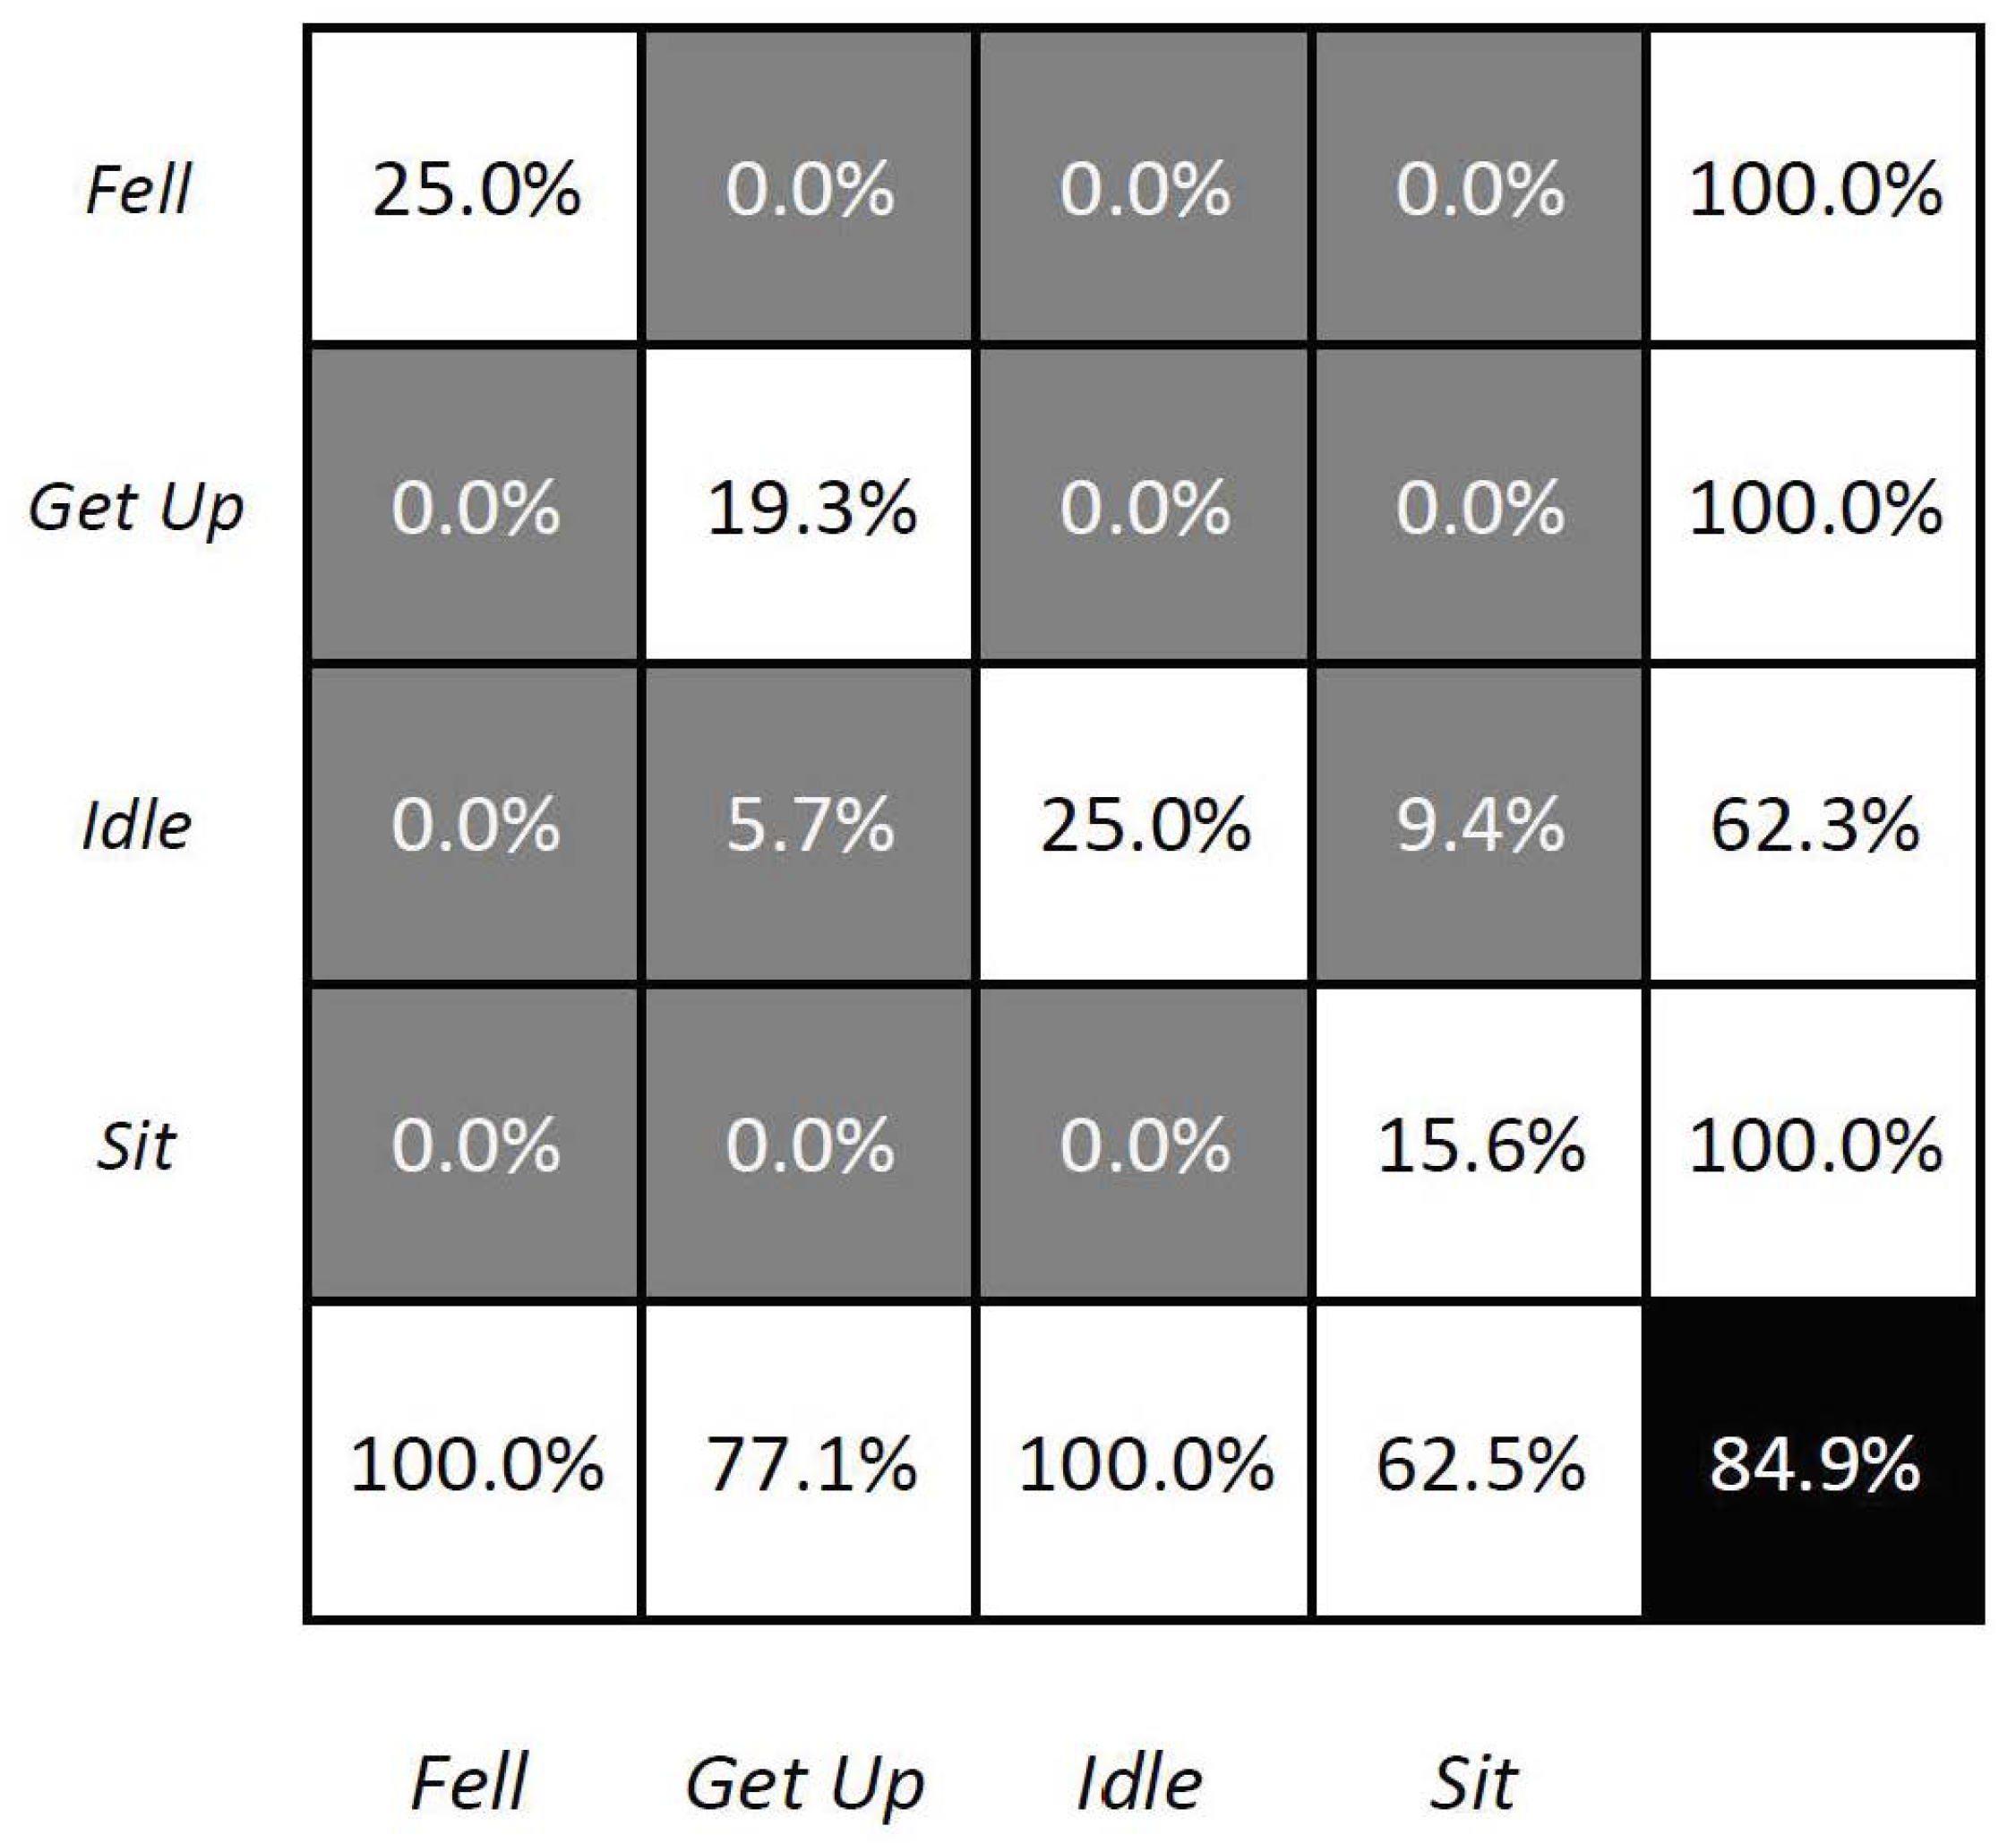Screen dimensions: 2016x1843
Task: Click the 25.0% cell in Fell row
Action: click(x=475, y=190)
